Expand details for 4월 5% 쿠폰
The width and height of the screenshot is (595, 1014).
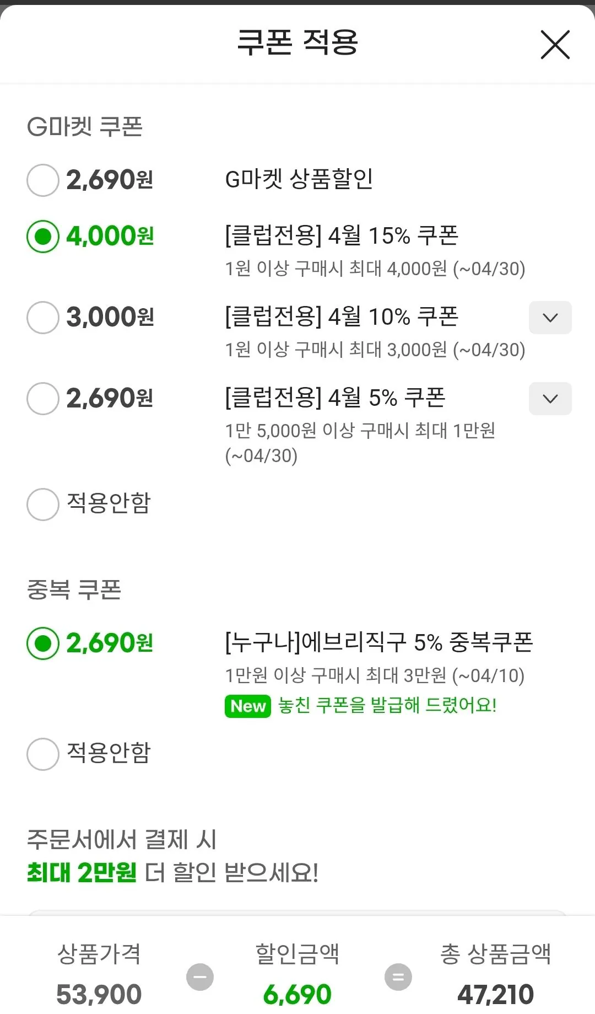tap(550, 399)
